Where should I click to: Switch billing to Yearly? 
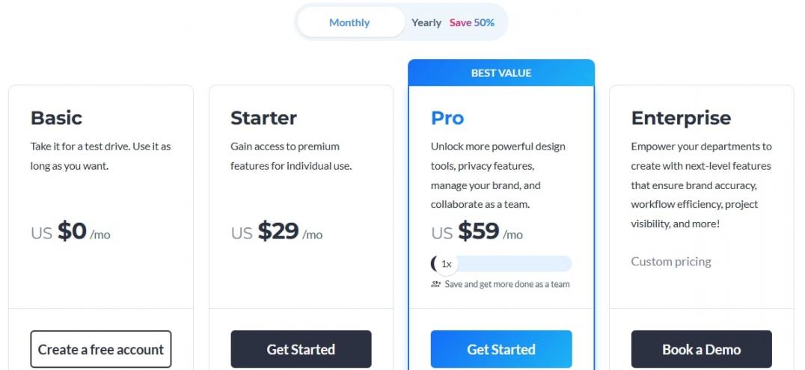[426, 22]
